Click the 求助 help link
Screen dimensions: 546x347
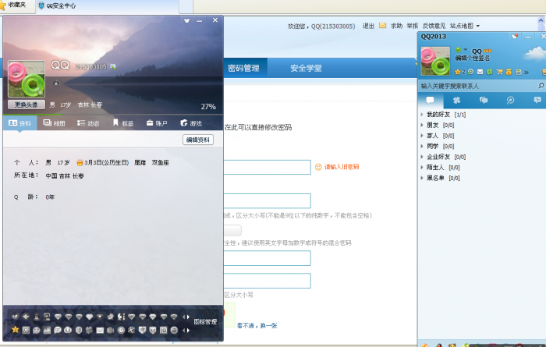coord(396,26)
